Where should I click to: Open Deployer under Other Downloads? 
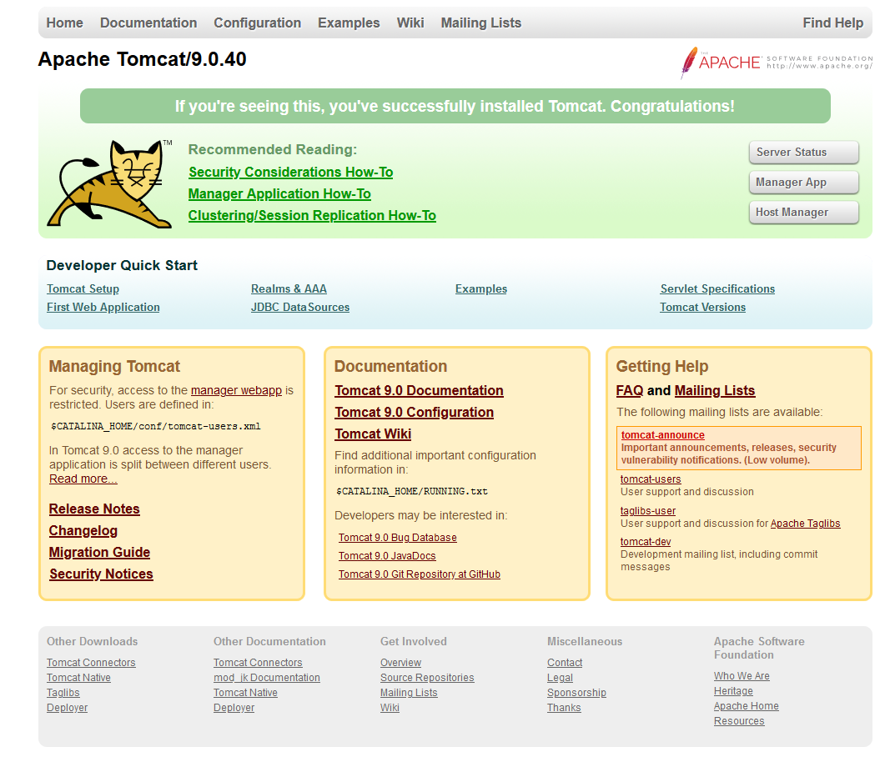pyautogui.click(x=68, y=707)
